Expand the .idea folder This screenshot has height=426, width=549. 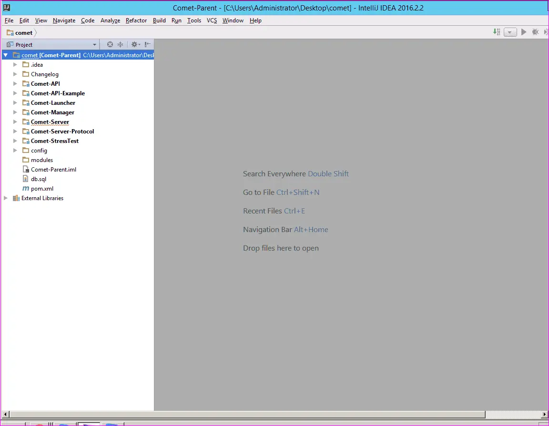15,65
